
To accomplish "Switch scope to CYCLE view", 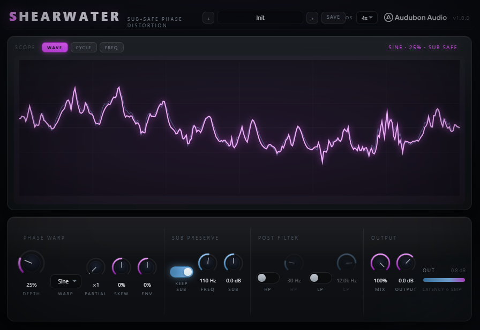I will [x=84, y=48].
